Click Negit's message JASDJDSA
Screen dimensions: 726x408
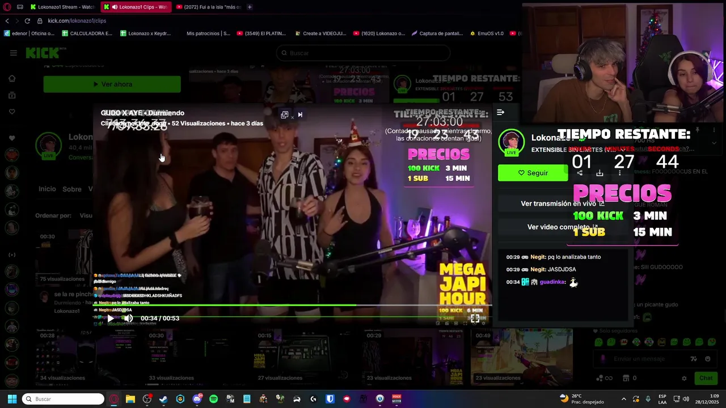coord(562,269)
